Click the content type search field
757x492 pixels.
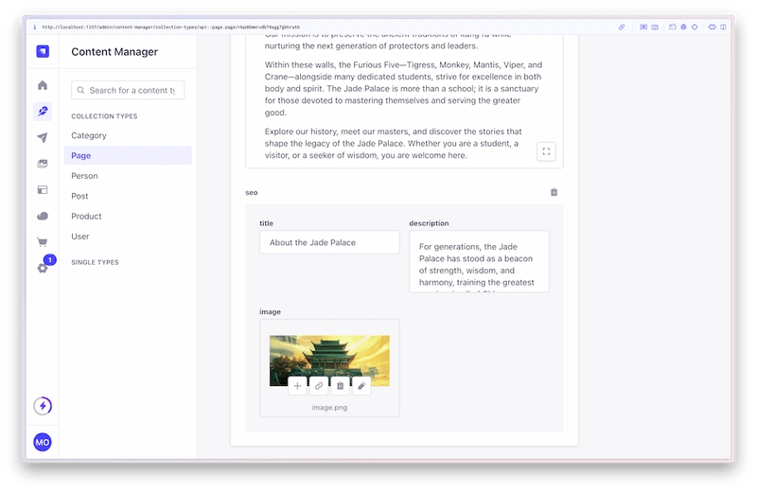tap(130, 91)
